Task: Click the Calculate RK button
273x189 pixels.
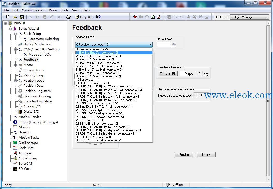Action: 168,73
